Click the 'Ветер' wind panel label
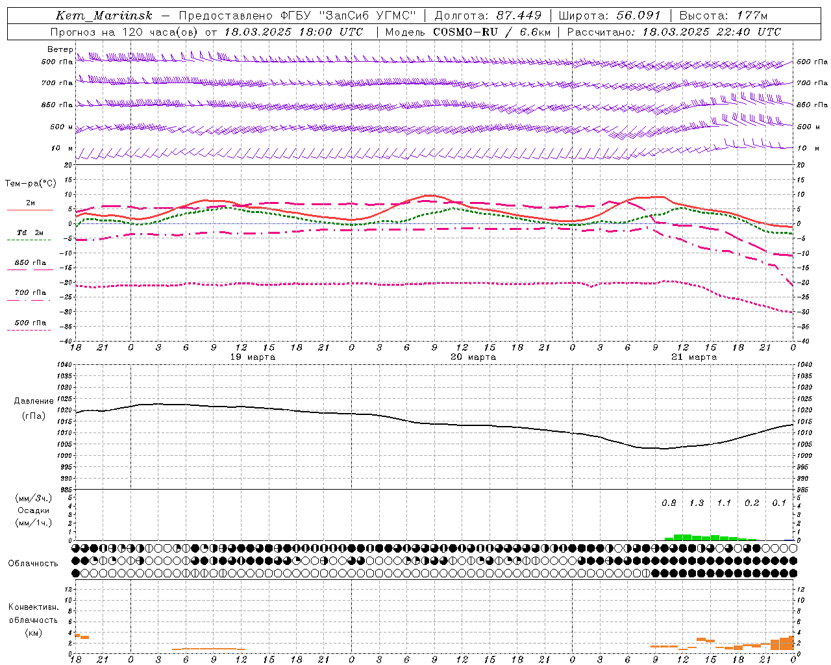 [x=60, y=49]
